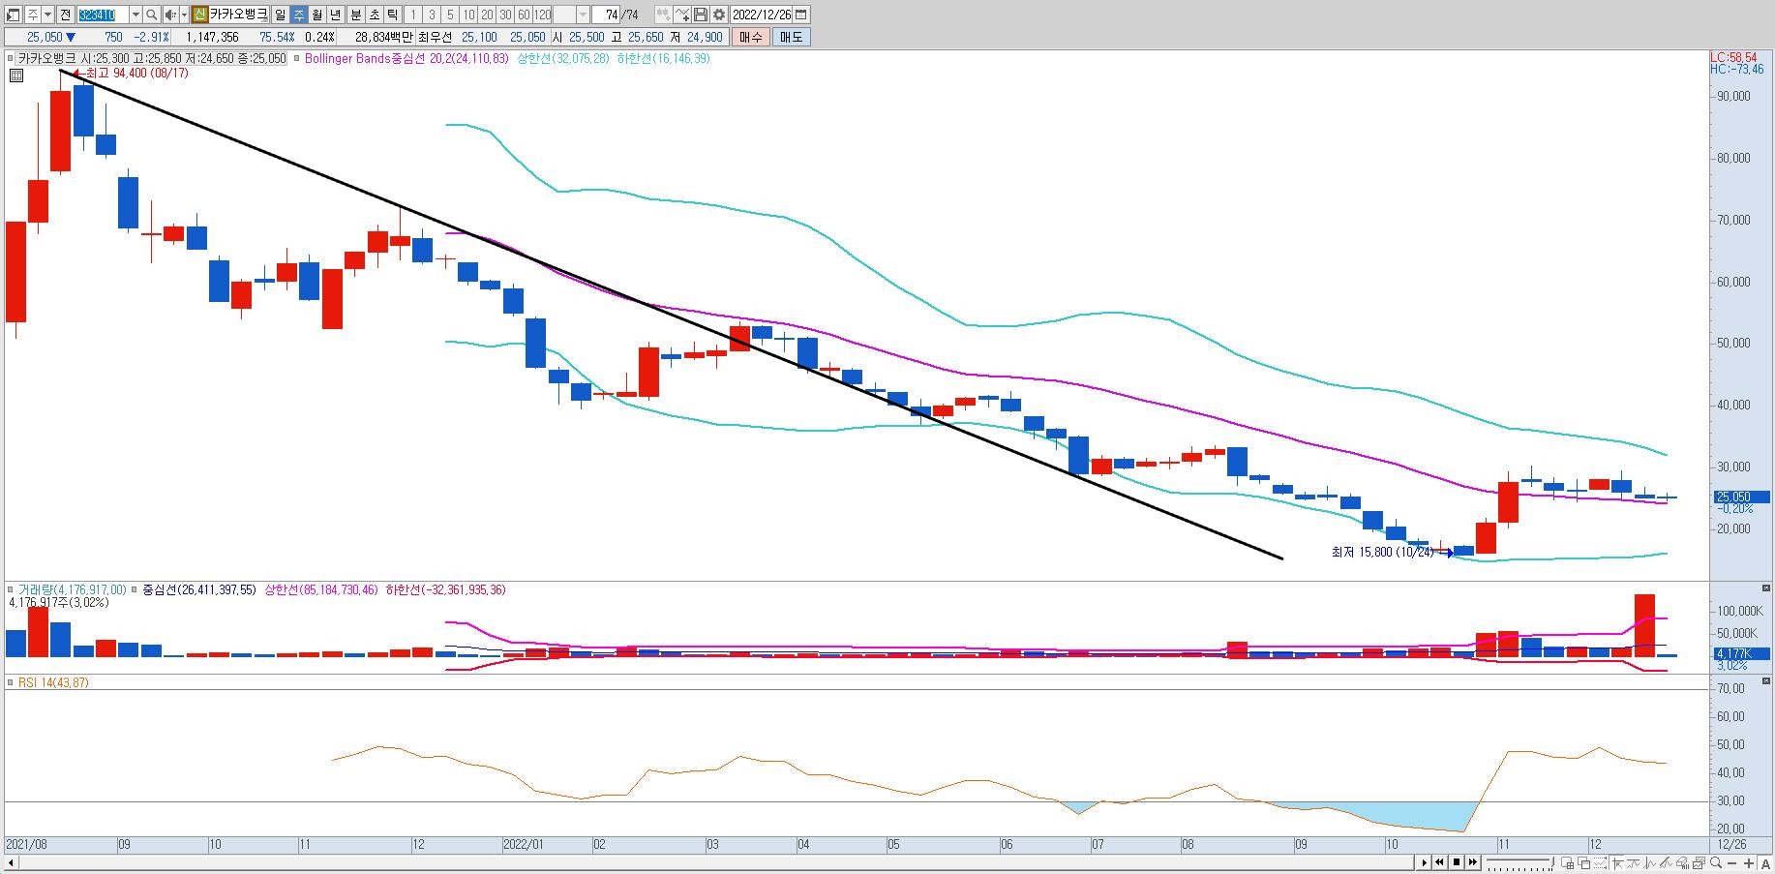
Task: Open the chart settings gear icon
Action: coord(719,15)
